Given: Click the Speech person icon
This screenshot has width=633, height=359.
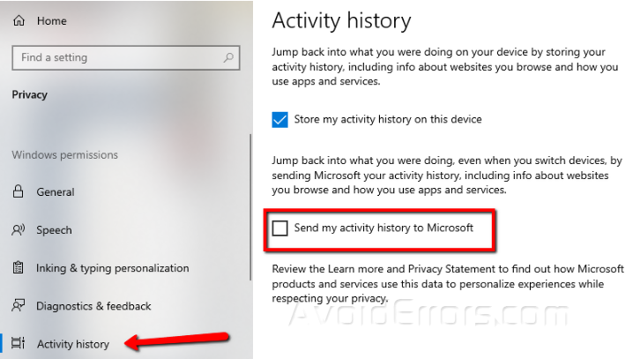Looking at the screenshot, I should point(19,230).
